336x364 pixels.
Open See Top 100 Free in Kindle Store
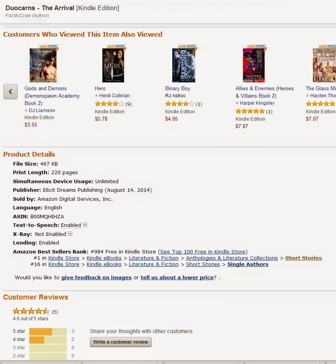203,252
